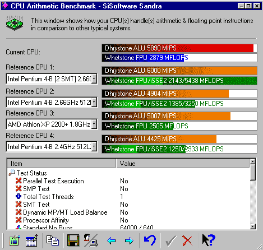The width and height of the screenshot is (263, 250).
Task: Click the red X icon beside Processor Affinity
Action: [x=19, y=220]
